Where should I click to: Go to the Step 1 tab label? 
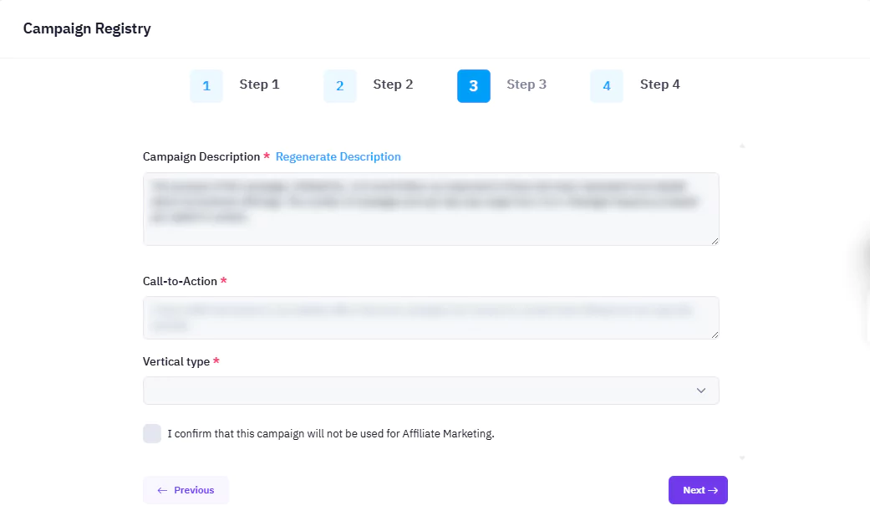pyautogui.click(x=259, y=84)
